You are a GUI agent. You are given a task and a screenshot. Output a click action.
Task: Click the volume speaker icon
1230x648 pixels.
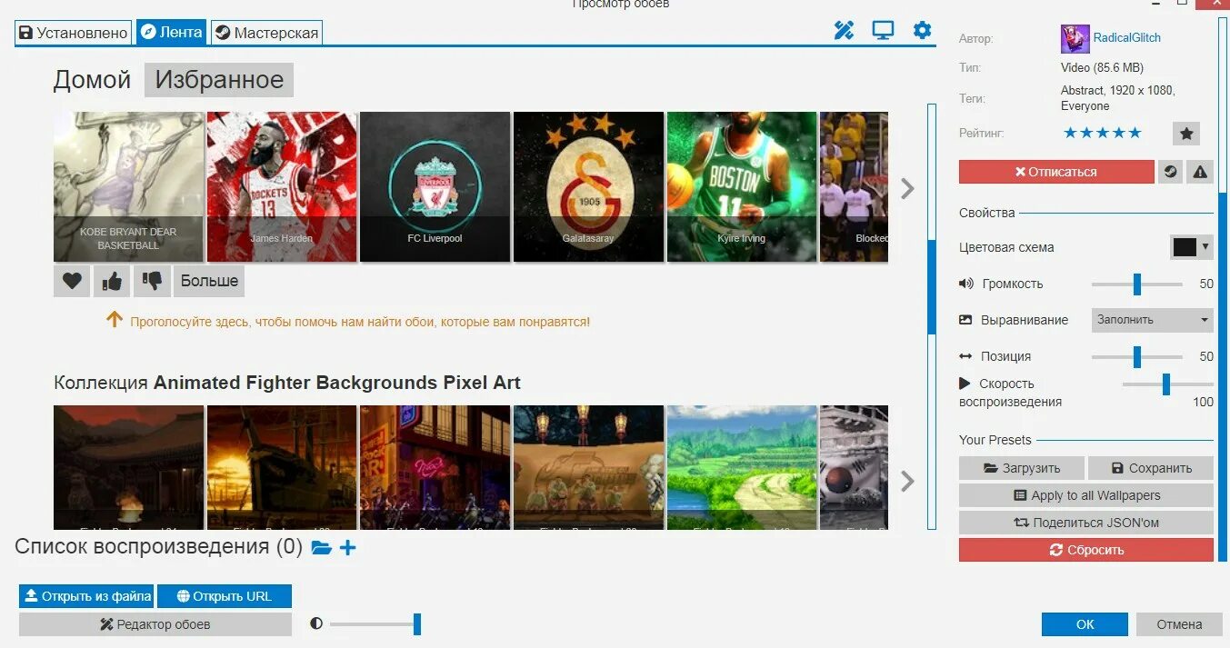click(966, 284)
